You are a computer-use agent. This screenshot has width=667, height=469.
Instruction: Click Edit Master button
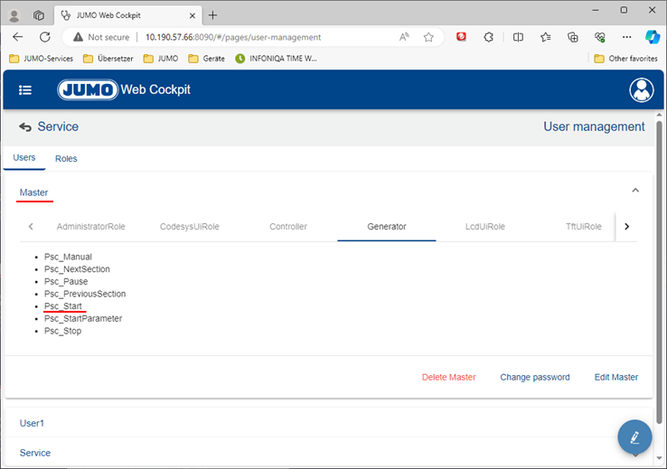click(615, 377)
